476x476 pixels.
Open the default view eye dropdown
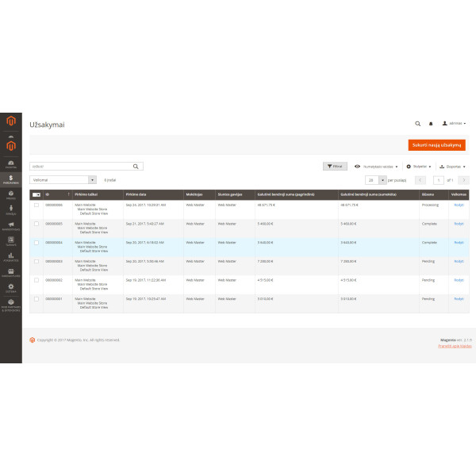click(376, 167)
